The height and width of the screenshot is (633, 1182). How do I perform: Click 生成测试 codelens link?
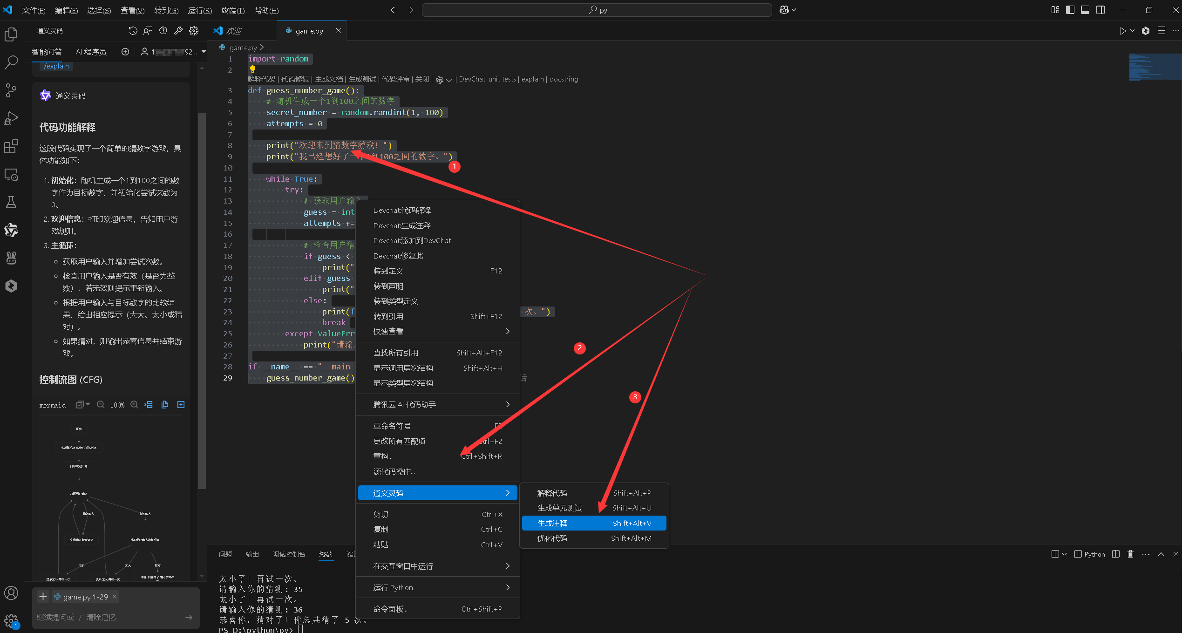[x=362, y=79]
